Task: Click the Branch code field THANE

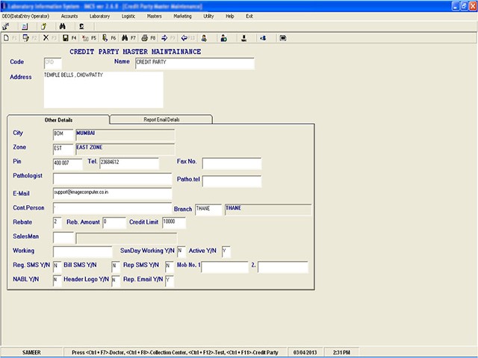Action: (x=208, y=210)
